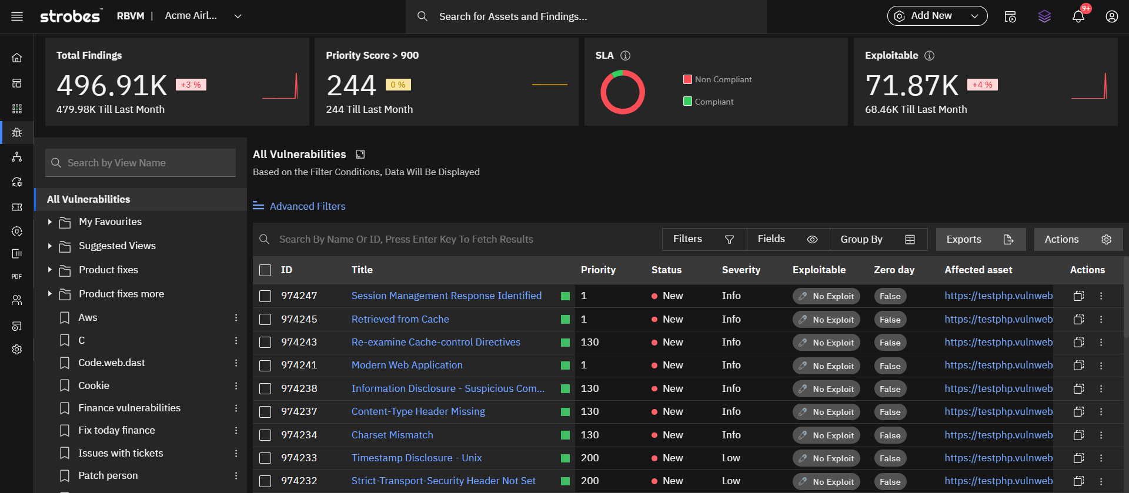The height and width of the screenshot is (493, 1129).
Task: Click the Exports button
Action: click(981, 240)
